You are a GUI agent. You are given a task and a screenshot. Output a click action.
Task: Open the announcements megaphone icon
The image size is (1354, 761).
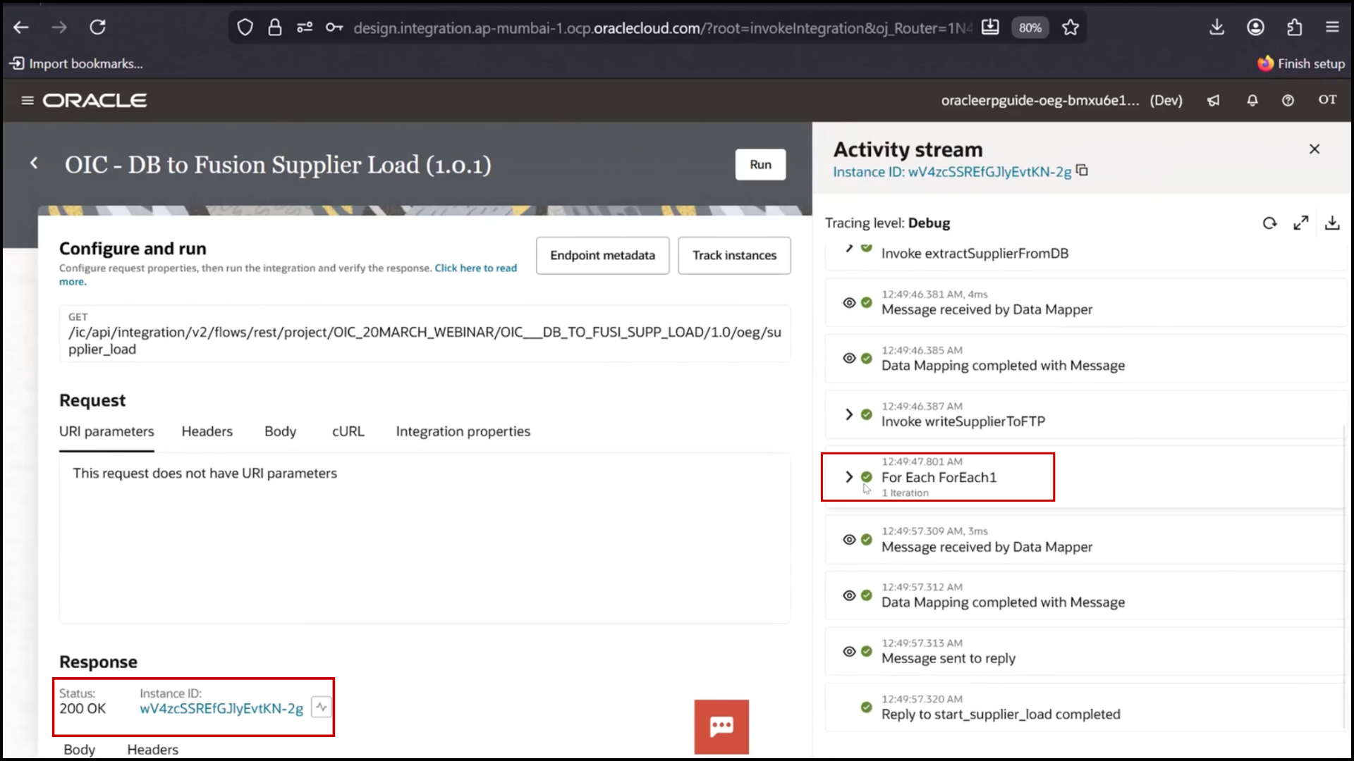[1213, 100]
